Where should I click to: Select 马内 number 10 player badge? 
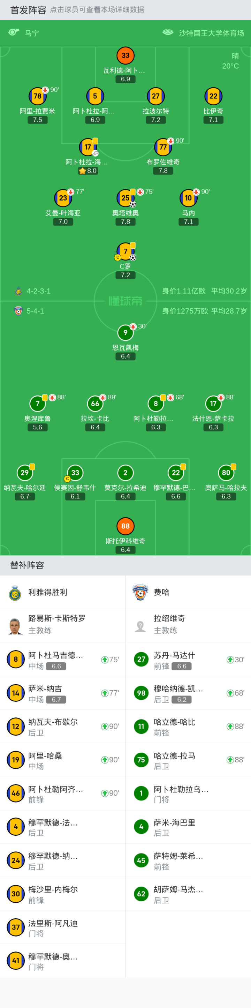click(x=188, y=198)
